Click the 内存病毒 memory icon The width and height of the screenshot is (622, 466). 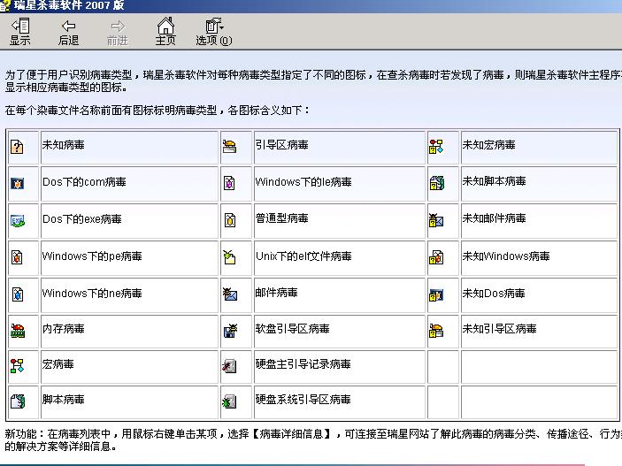pyautogui.click(x=18, y=331)
